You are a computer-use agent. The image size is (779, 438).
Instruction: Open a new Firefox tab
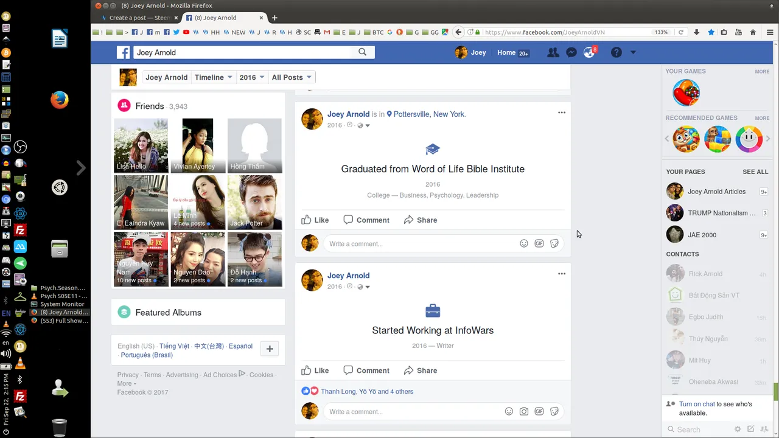coord(274,18)
